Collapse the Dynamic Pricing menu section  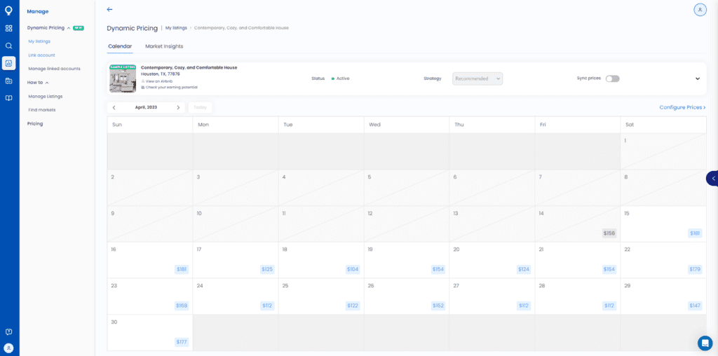point(68,28)
